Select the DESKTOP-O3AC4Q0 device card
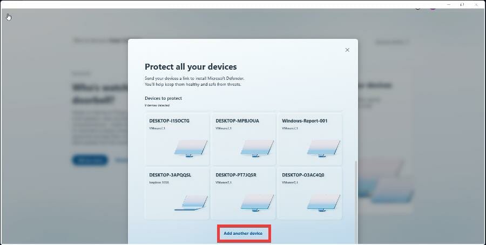 point(309,193)
